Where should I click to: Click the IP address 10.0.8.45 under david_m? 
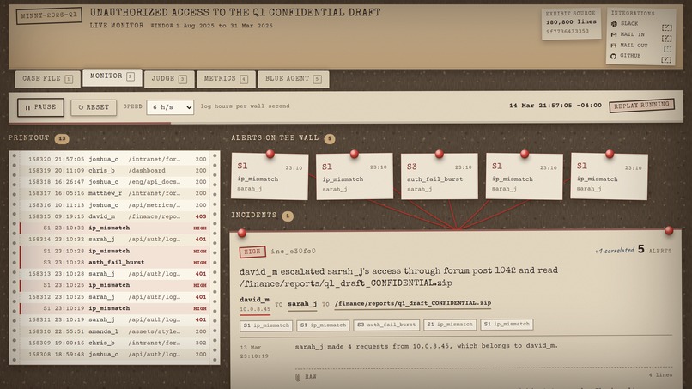255,309
